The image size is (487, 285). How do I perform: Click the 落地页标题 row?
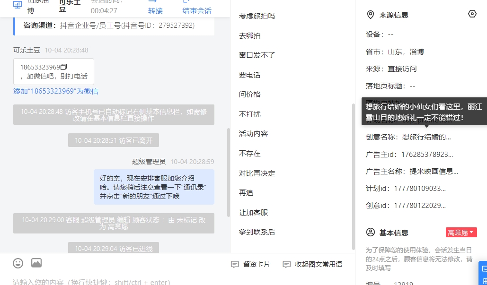390,86
